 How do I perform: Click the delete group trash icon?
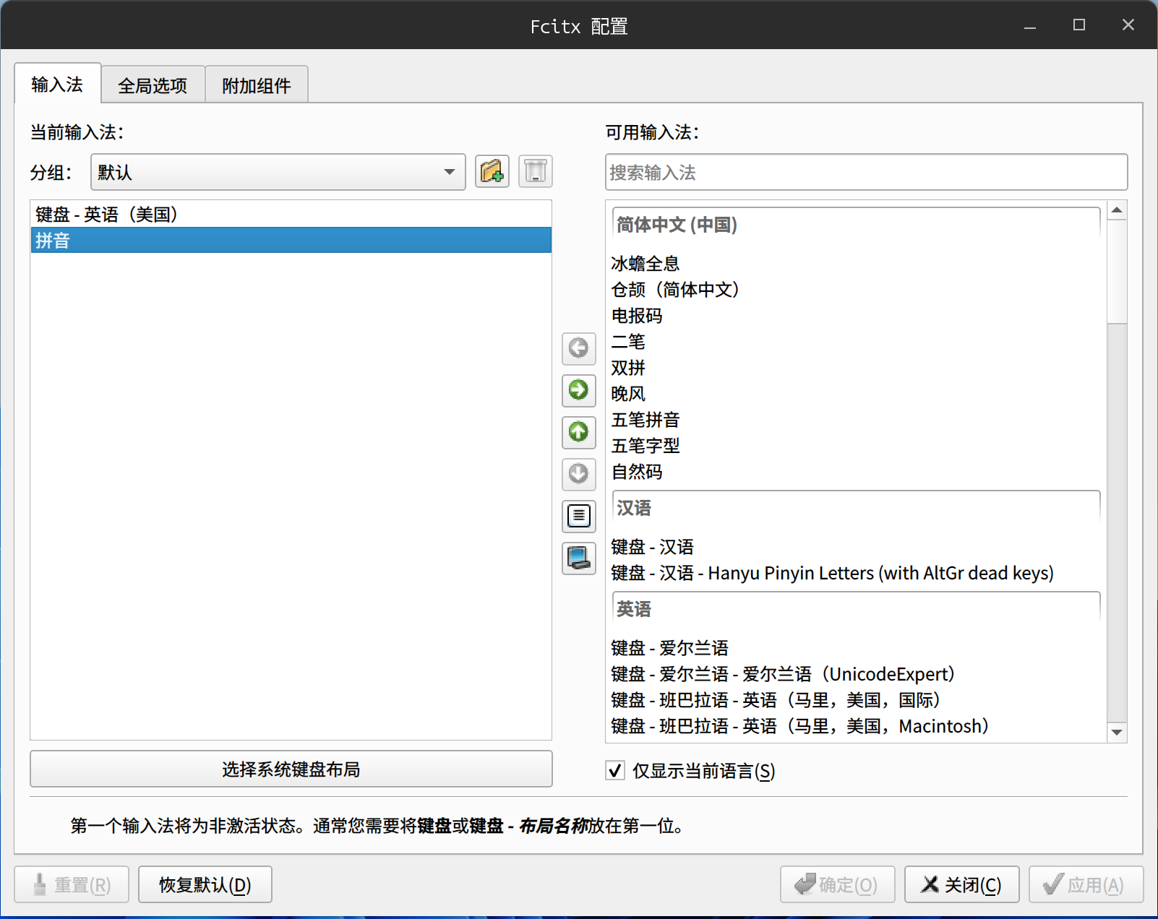(x=535, y=172)
